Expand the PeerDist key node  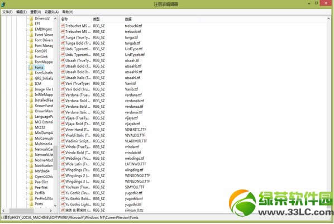(27, 182)
